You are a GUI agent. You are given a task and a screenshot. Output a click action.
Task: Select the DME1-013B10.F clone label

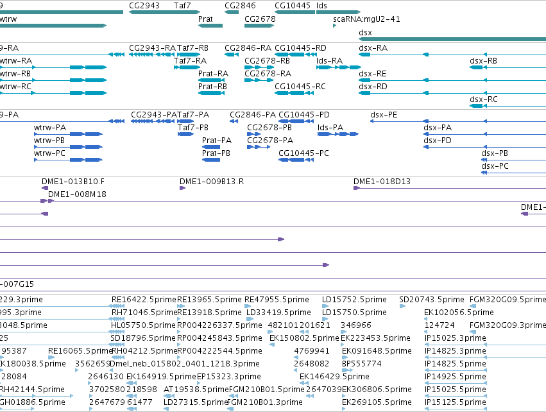pyautogui.click(x=73, y=182)
